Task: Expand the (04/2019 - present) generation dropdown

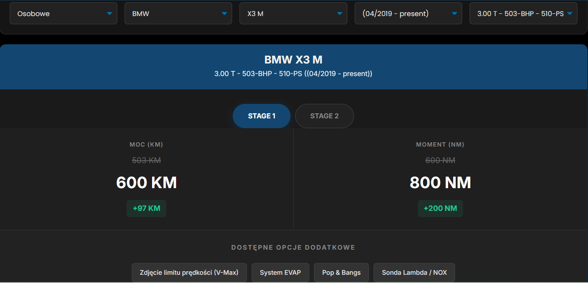Action: point(408,13)
